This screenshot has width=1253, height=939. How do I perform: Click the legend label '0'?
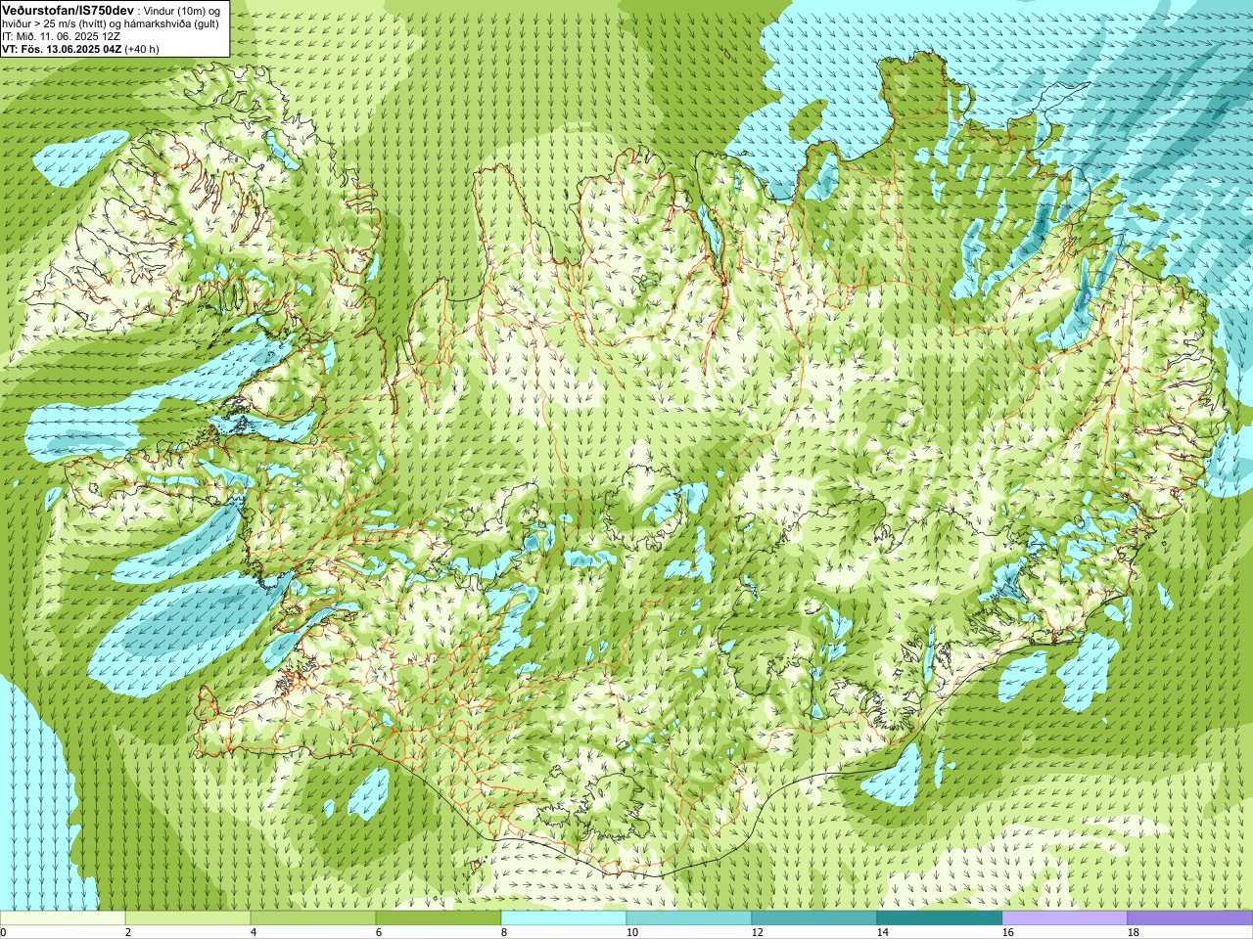[3, 932]
